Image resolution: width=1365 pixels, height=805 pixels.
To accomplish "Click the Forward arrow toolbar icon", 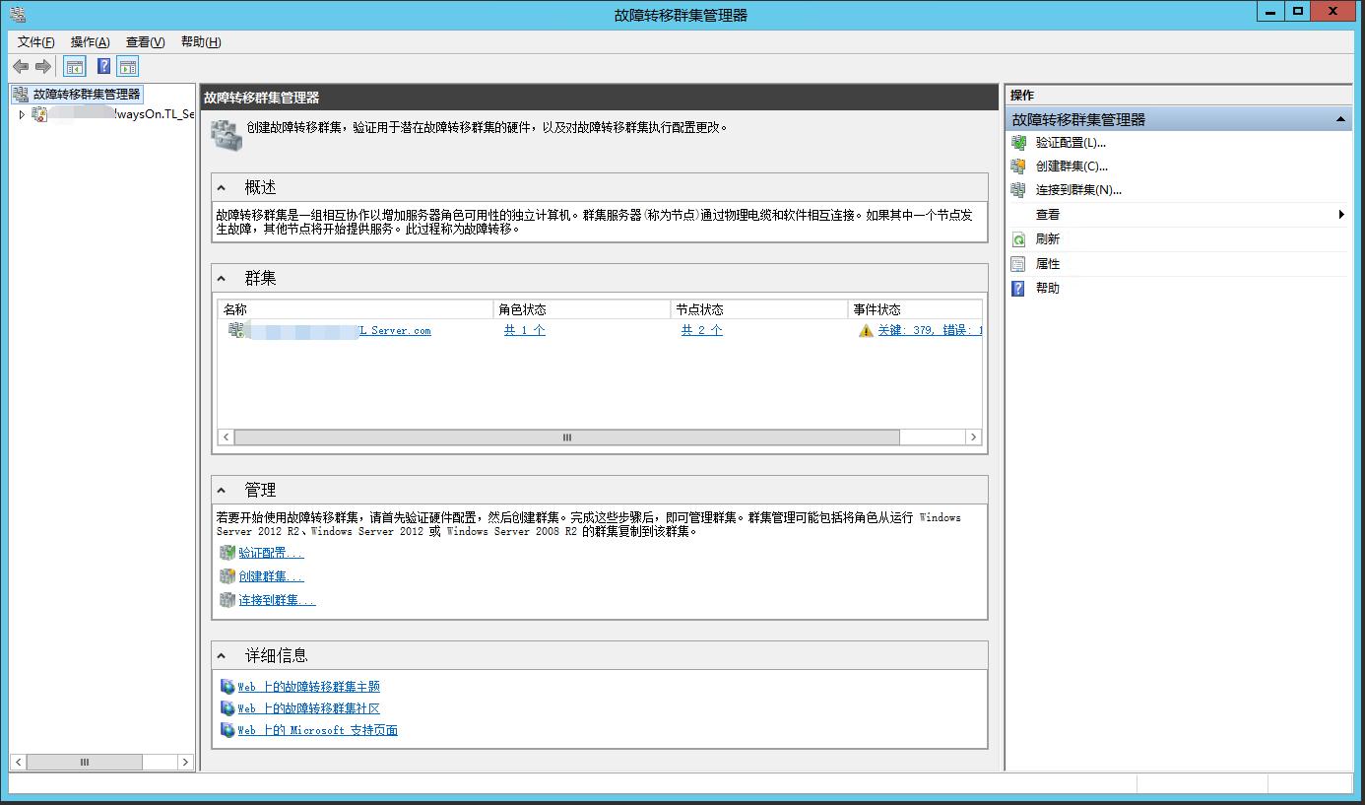I will coord(42,66).
